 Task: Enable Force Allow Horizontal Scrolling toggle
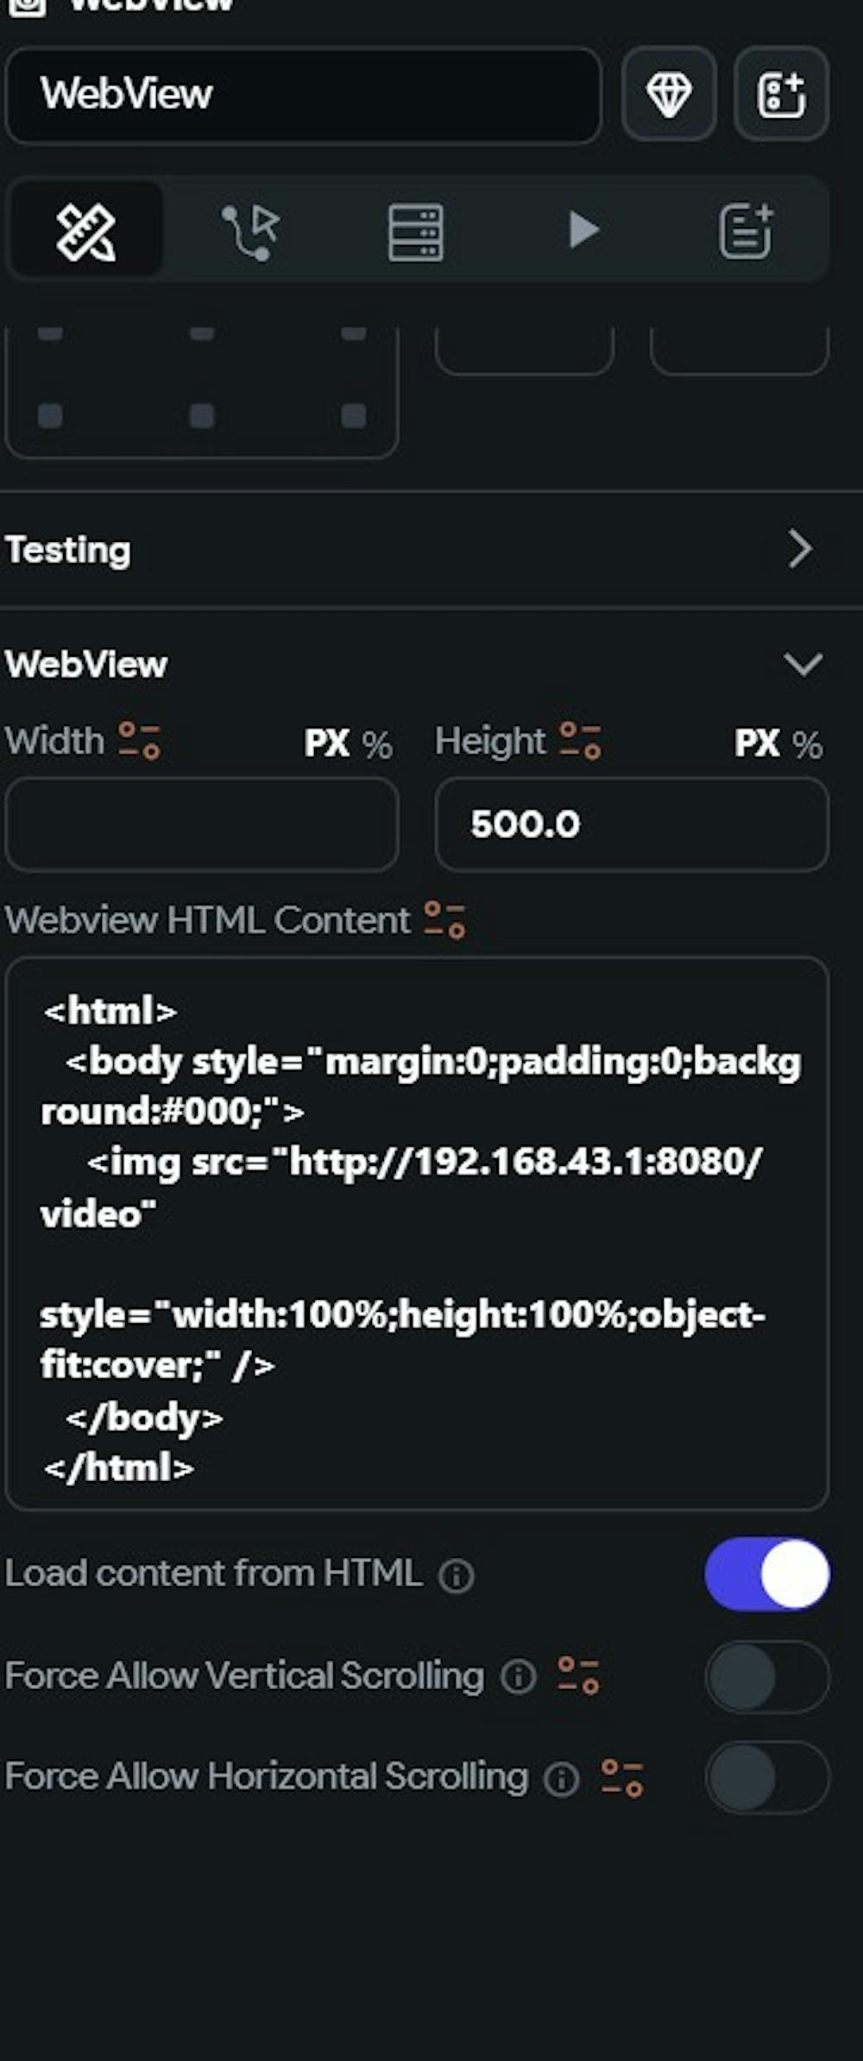(767, 1777)
